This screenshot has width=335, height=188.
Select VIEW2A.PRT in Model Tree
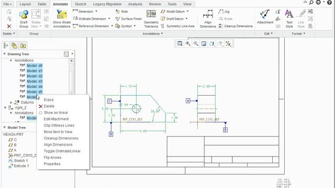click(13, 135)
